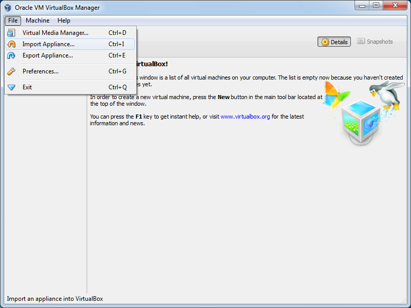This screenshot has height=308, width=411.
Task: Minimize the VirtualBox Manager window
Action: coord(363,6)
